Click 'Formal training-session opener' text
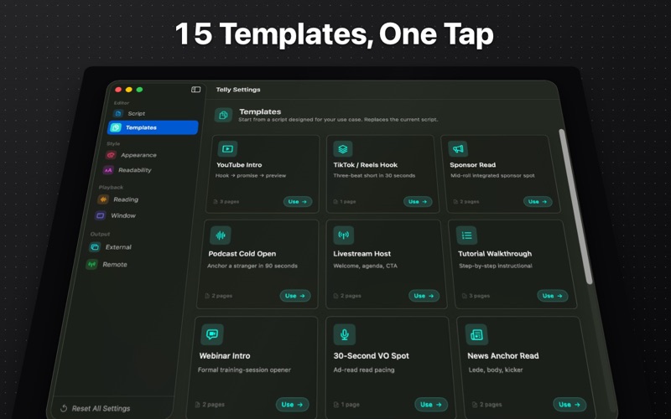Viewport: 671px width, 419px height. tap(244, 370)
